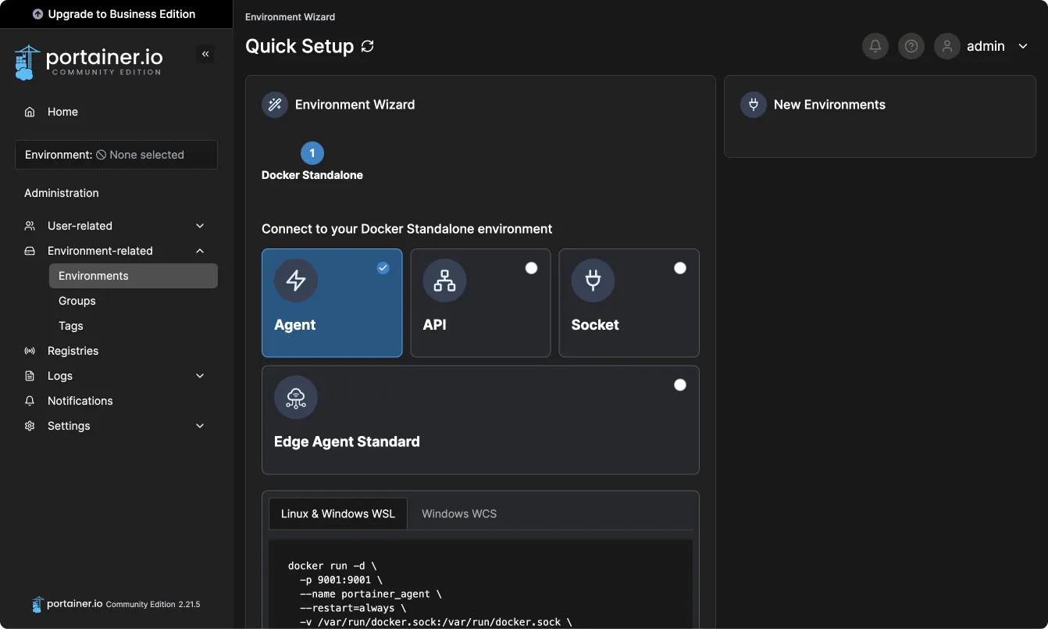Click the Logs document icon
1048x629 pixels.
click(x=30, y=376)
